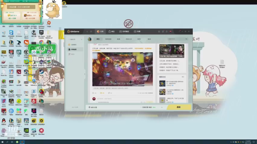Open the first recommended video thumbnail
Screen dimensions: 257x144
[x=162, y=83]
